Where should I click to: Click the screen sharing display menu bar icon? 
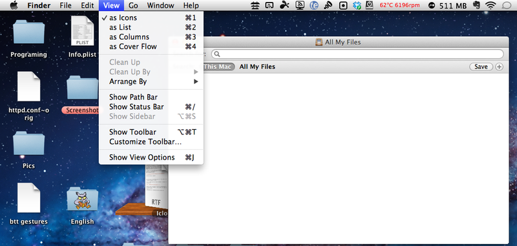pyautogui.click(x=300, y=5)
